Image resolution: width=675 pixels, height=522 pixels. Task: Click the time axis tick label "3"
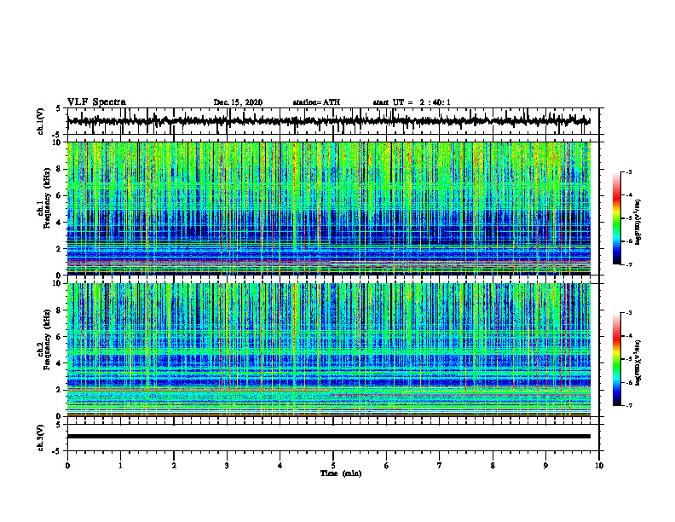(227, 466)
